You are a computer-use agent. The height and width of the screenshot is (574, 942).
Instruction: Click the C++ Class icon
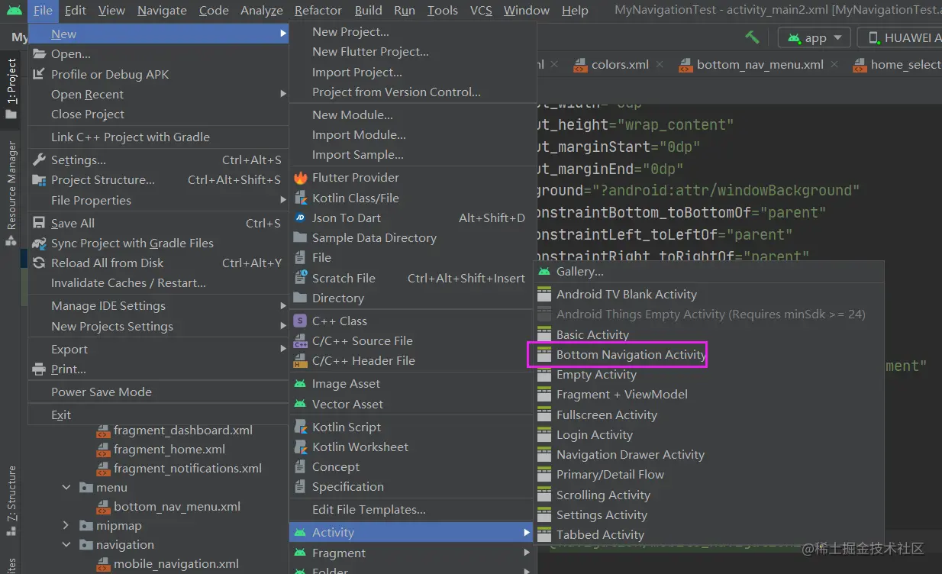300,321
